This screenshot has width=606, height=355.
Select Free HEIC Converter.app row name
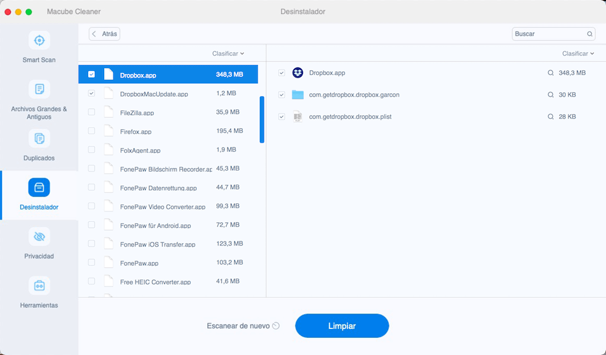156,282
